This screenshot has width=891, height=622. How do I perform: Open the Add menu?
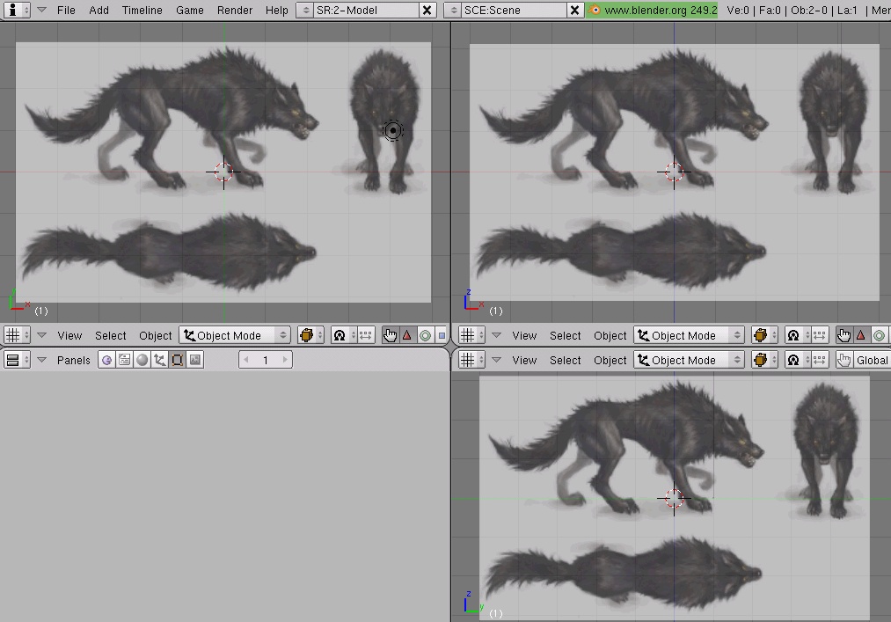click(x=99, y=11)
